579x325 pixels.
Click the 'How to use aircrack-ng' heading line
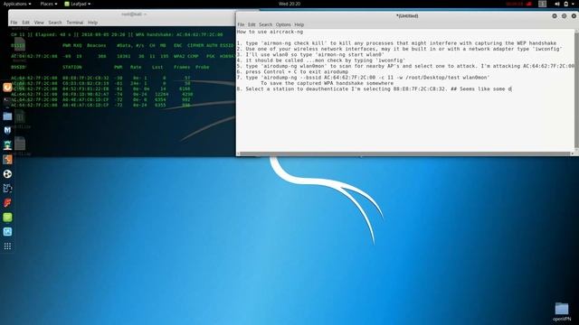pos(270,32)
